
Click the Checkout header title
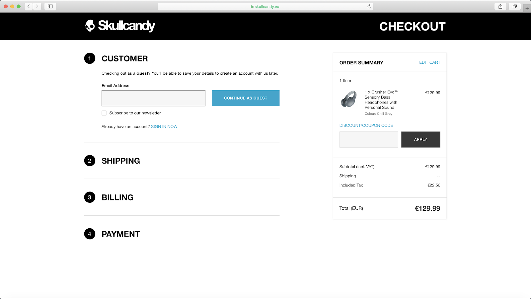click(412, 27)
